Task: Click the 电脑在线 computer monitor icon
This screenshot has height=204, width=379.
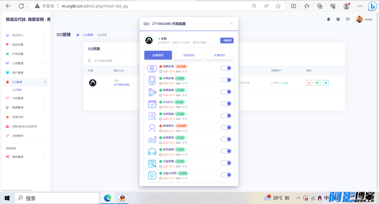Action: [152, 69]
